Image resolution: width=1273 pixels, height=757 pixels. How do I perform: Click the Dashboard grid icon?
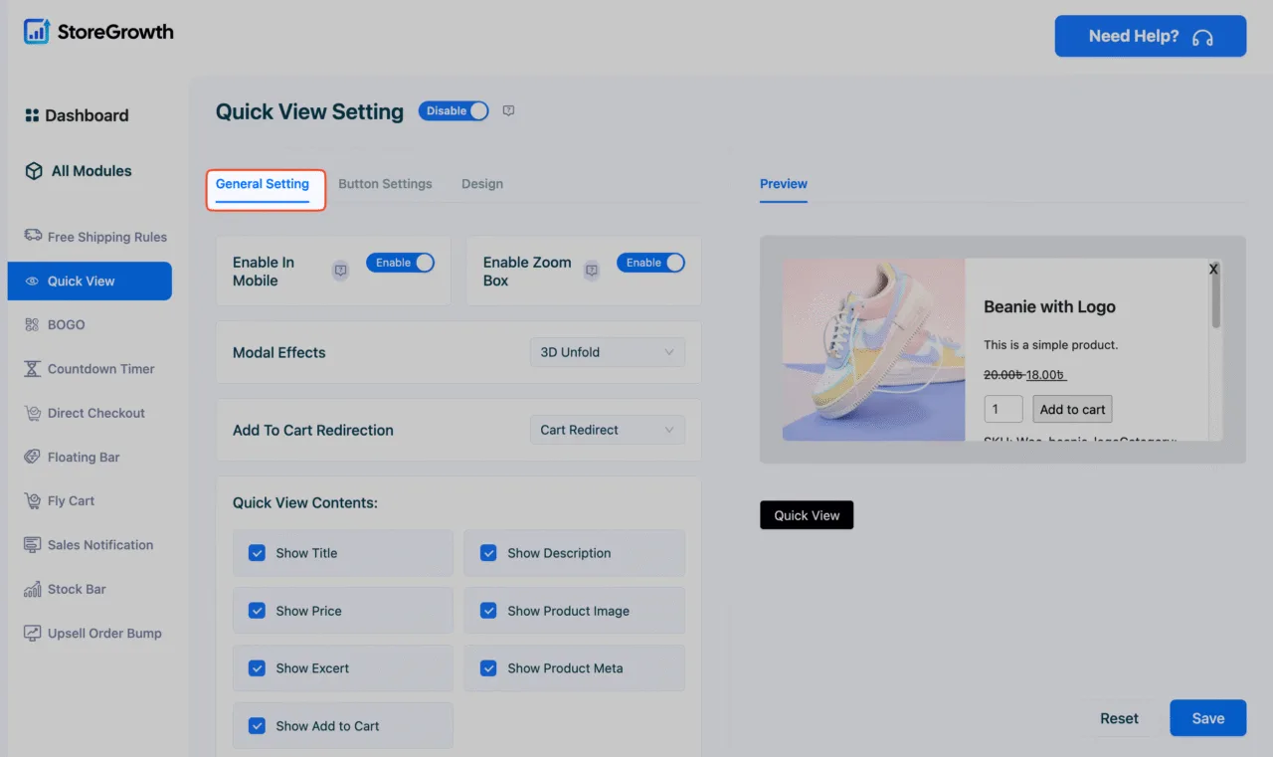click(32, 115)
